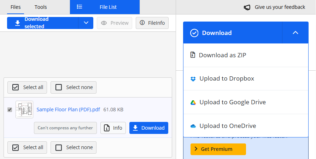Click the Get Premium button
The image size is (316, 159).
click(218, 149)
